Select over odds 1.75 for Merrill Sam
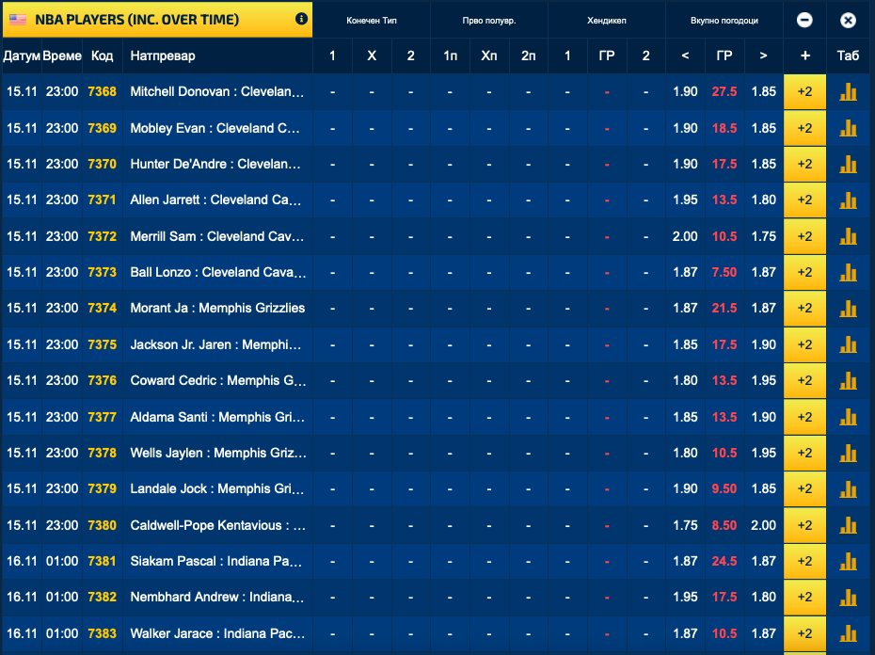The image size is (875, 655). click(x=763, y=237)
